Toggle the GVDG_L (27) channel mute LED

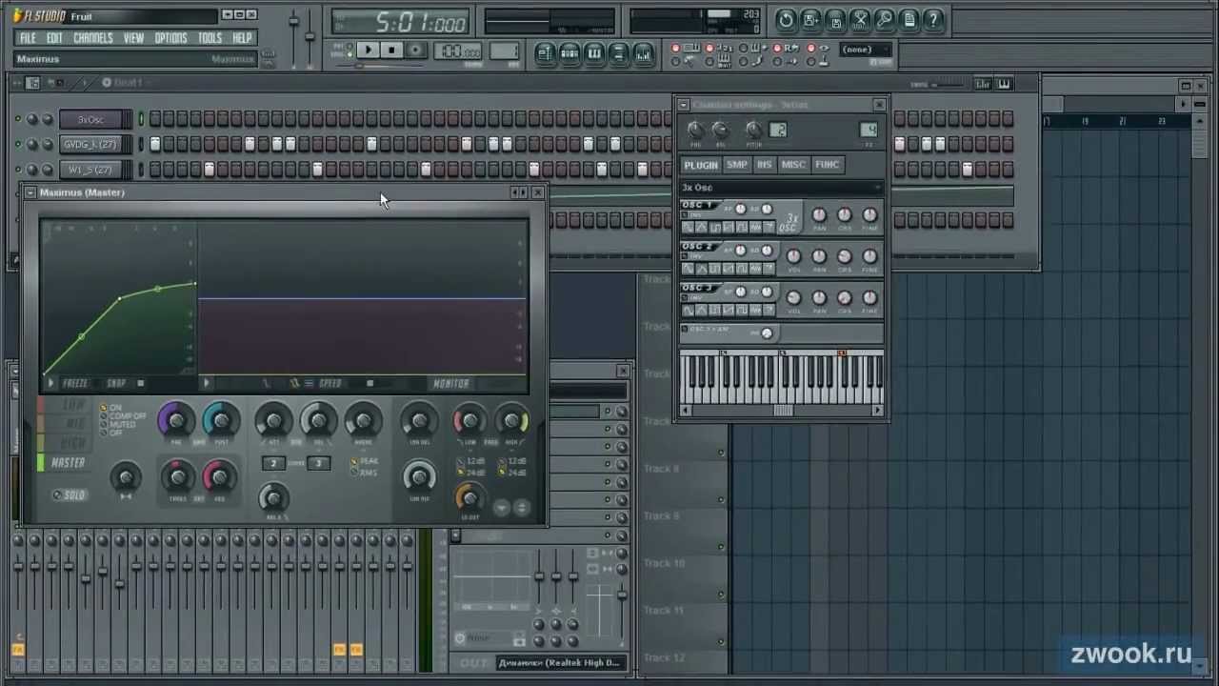(17, 144)
